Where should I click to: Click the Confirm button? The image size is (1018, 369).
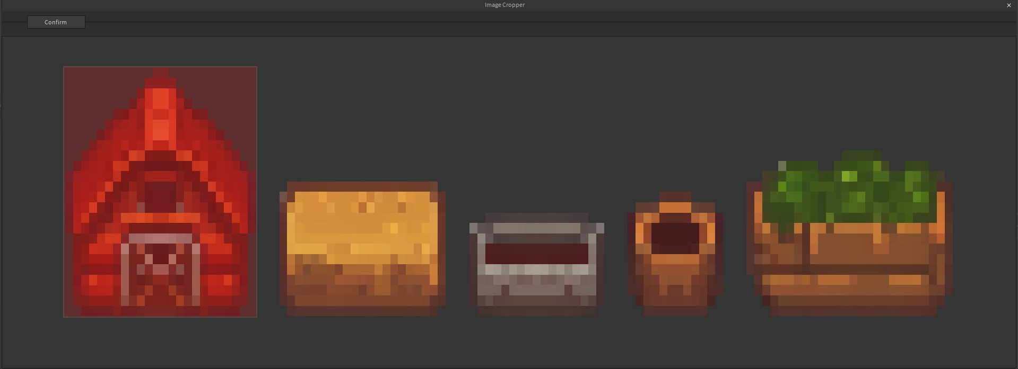56,22
